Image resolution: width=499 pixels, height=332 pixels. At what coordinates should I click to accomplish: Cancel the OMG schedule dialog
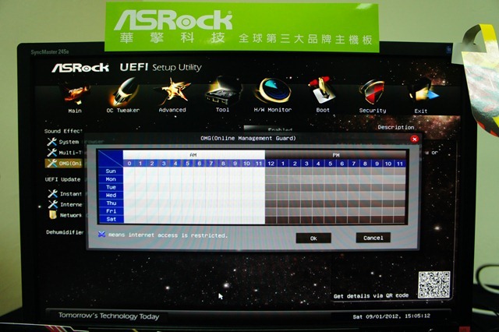tap(373, 238)
